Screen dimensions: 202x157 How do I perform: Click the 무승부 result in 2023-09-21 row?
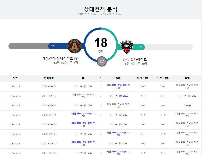187,106
